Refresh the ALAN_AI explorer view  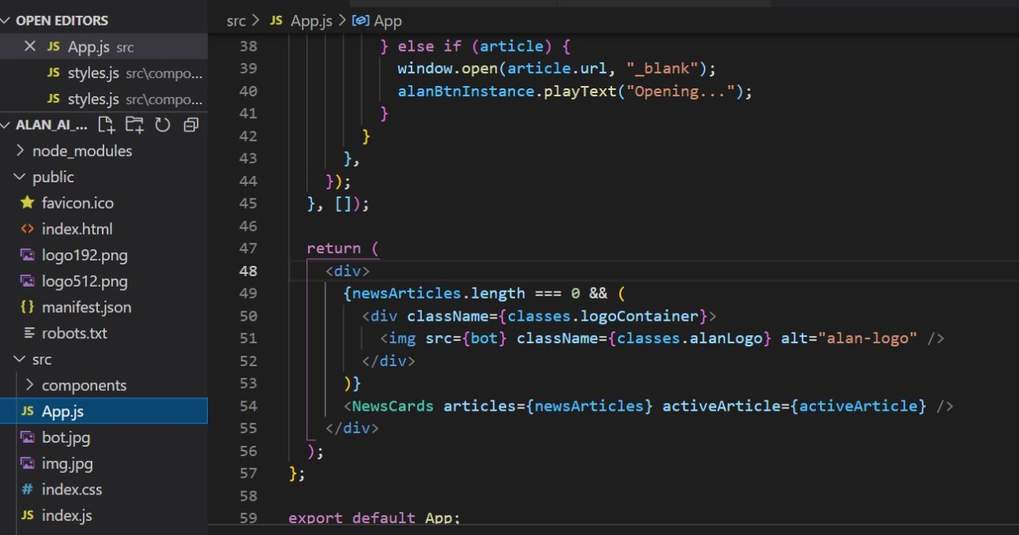(162, 124)
